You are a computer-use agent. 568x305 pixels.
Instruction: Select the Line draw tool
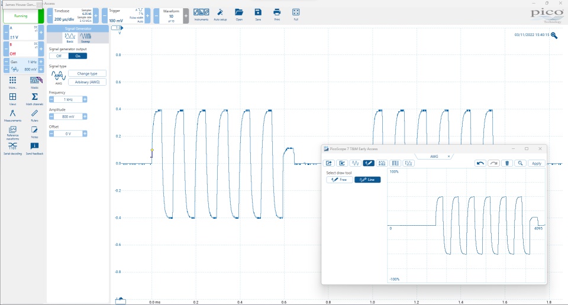[367, 180]
